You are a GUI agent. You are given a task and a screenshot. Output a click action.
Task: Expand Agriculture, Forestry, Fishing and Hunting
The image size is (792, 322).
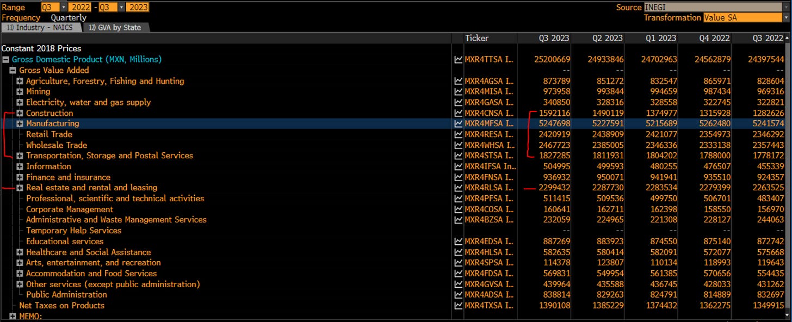pyautogui.click(x=20, y=81)
